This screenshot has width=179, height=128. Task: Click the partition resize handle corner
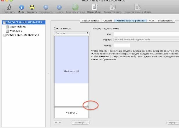(87, 105)
